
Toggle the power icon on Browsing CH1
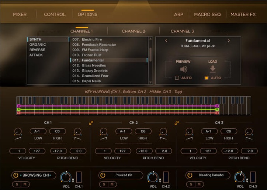point(16,175)
